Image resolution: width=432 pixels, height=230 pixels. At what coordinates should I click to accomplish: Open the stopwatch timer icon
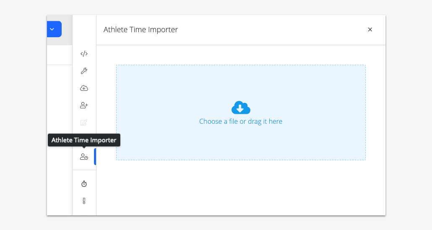[x=84, y=184]
